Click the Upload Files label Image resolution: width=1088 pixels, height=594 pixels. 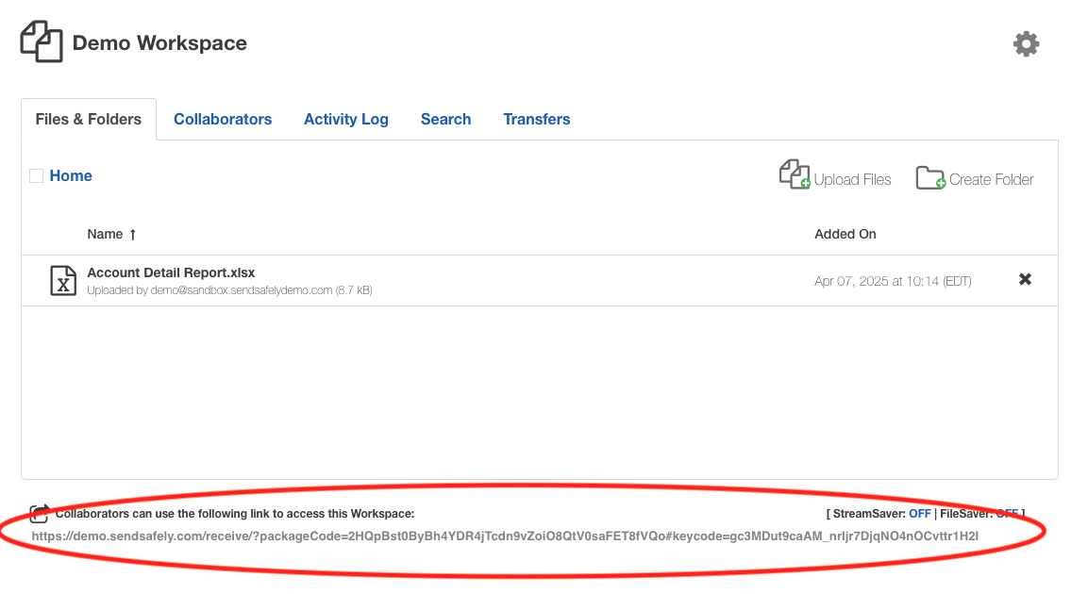point(852,179)
